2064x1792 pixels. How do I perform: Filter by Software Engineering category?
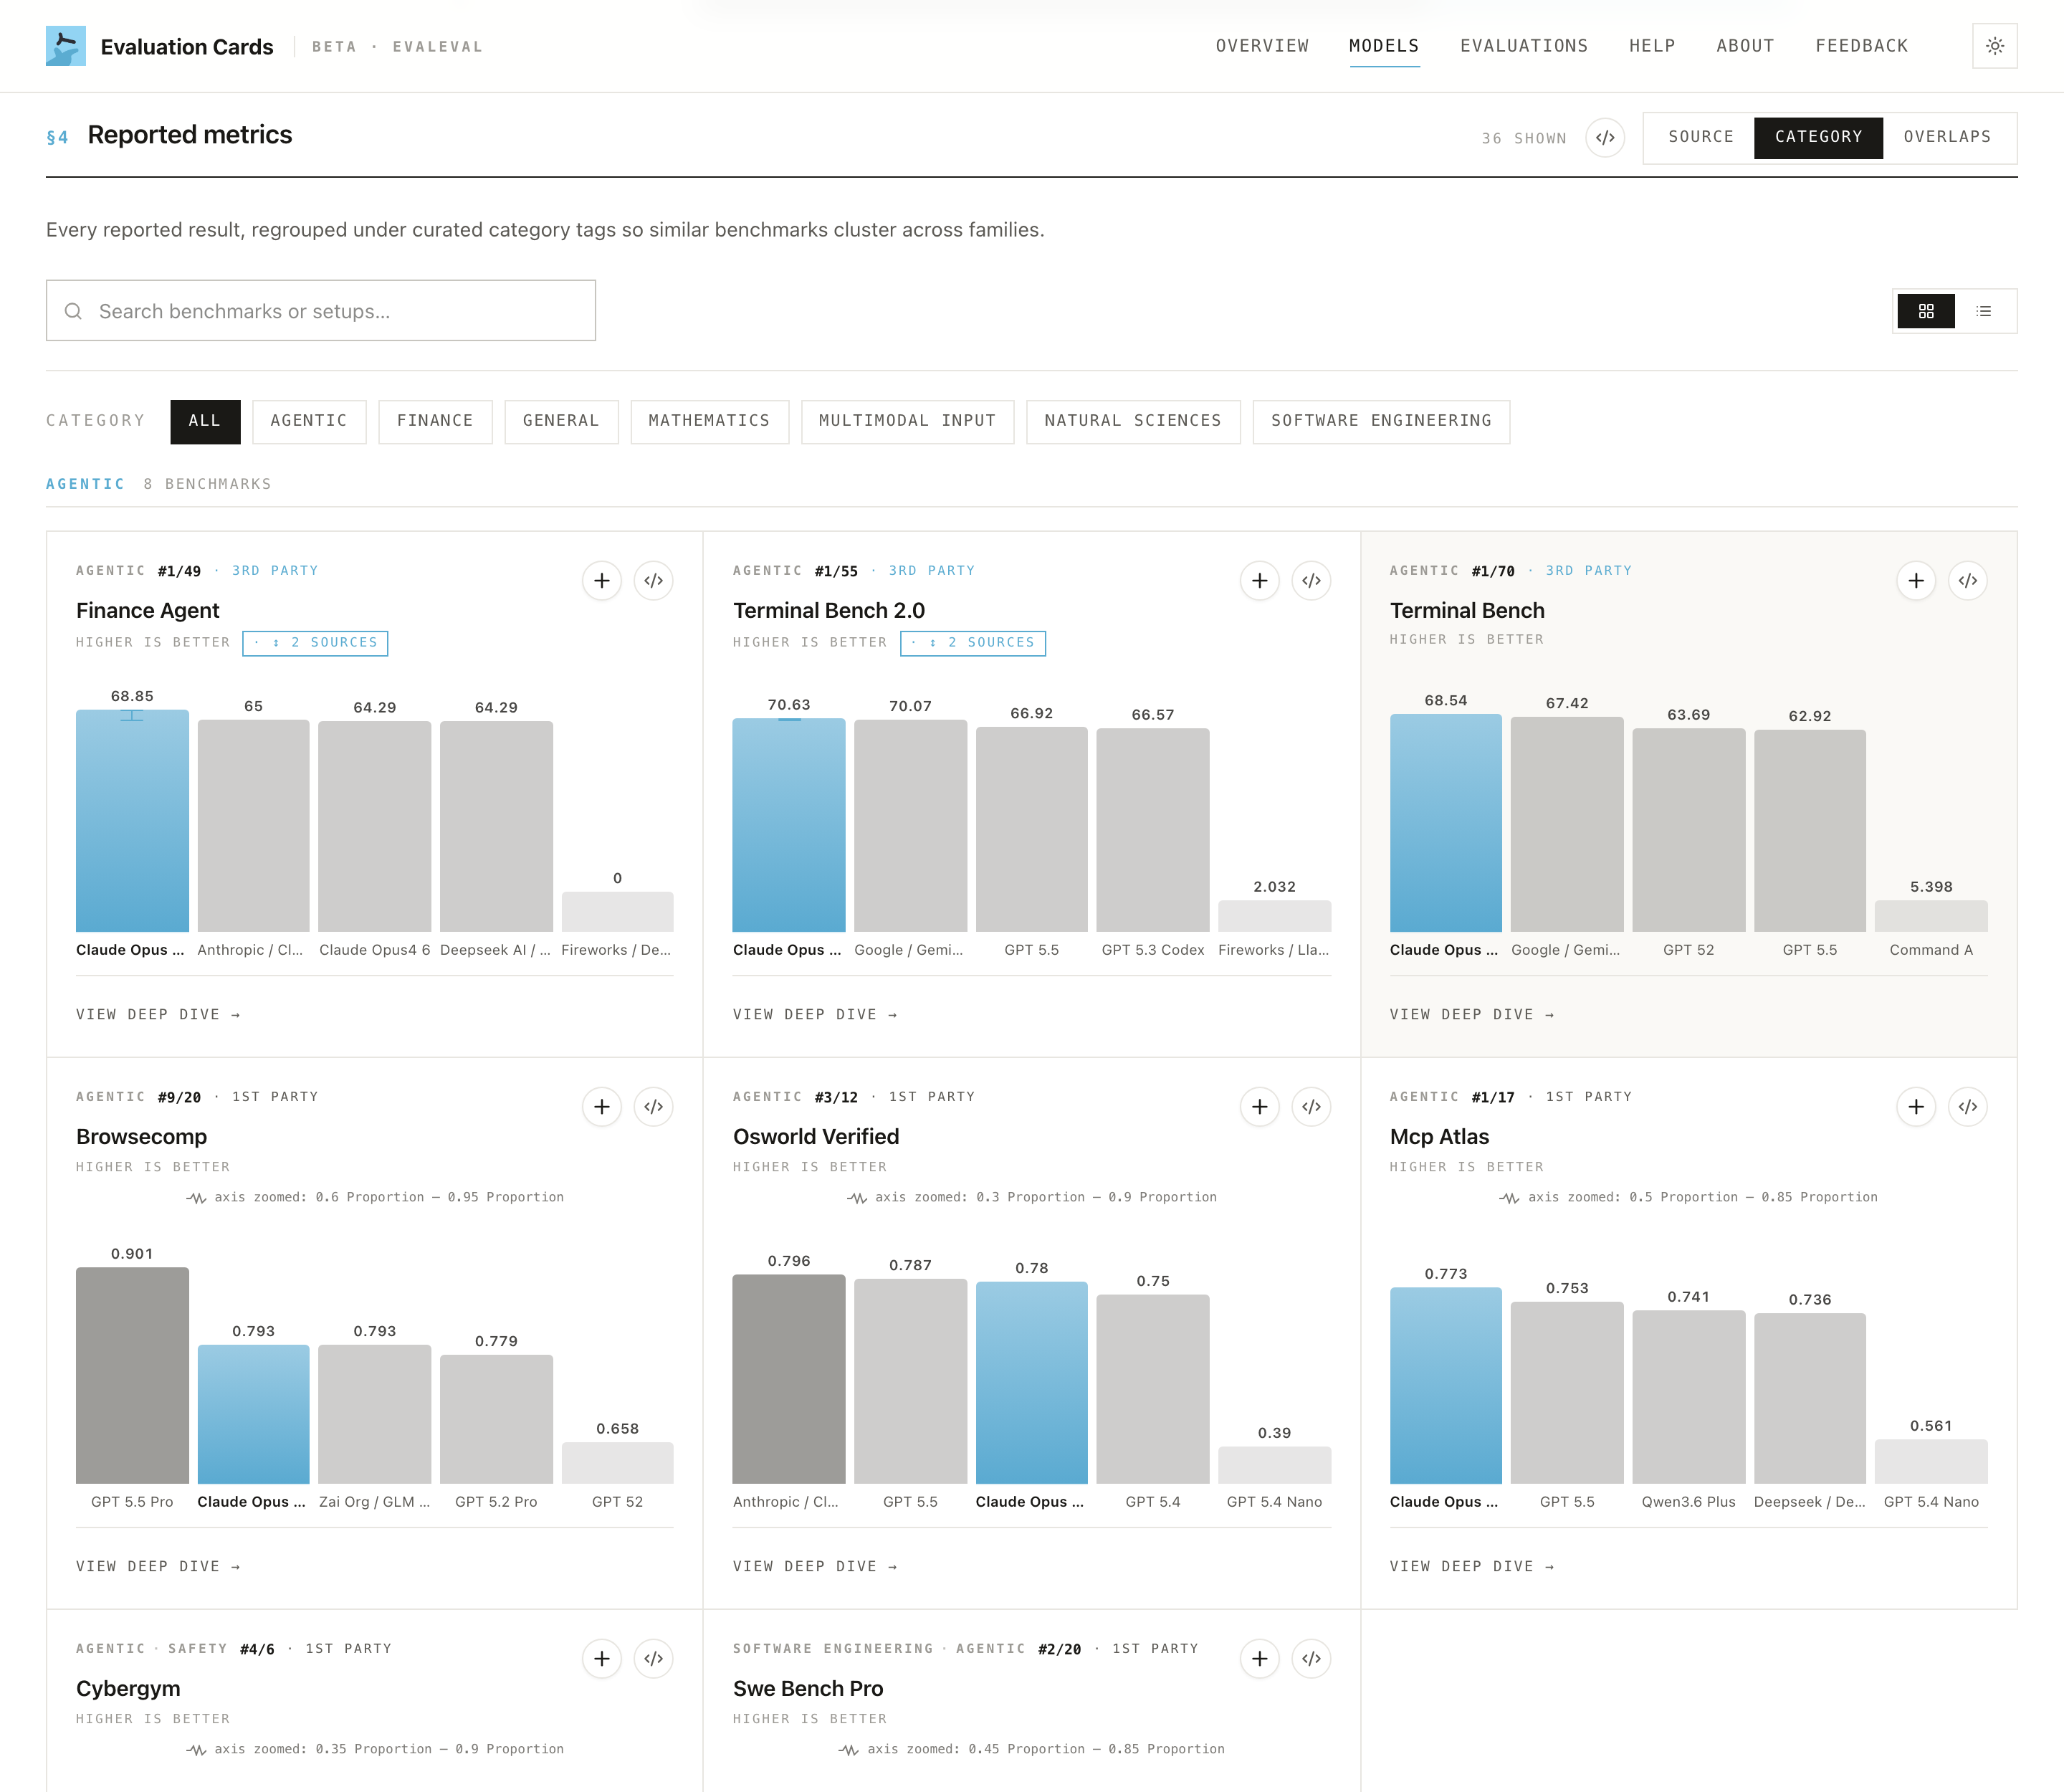point(1381,421)
